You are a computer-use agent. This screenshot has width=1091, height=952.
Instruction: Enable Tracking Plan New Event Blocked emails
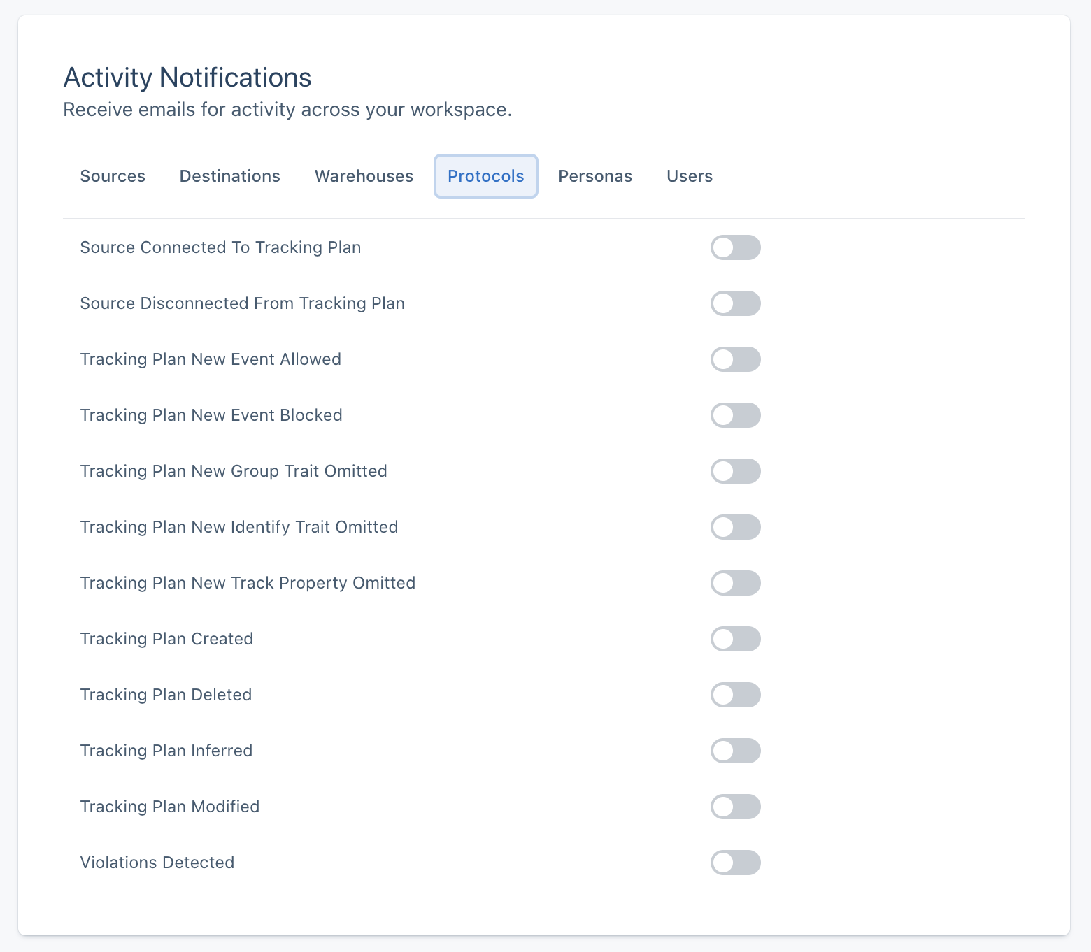pyautogui.click(x=735, y=415)
